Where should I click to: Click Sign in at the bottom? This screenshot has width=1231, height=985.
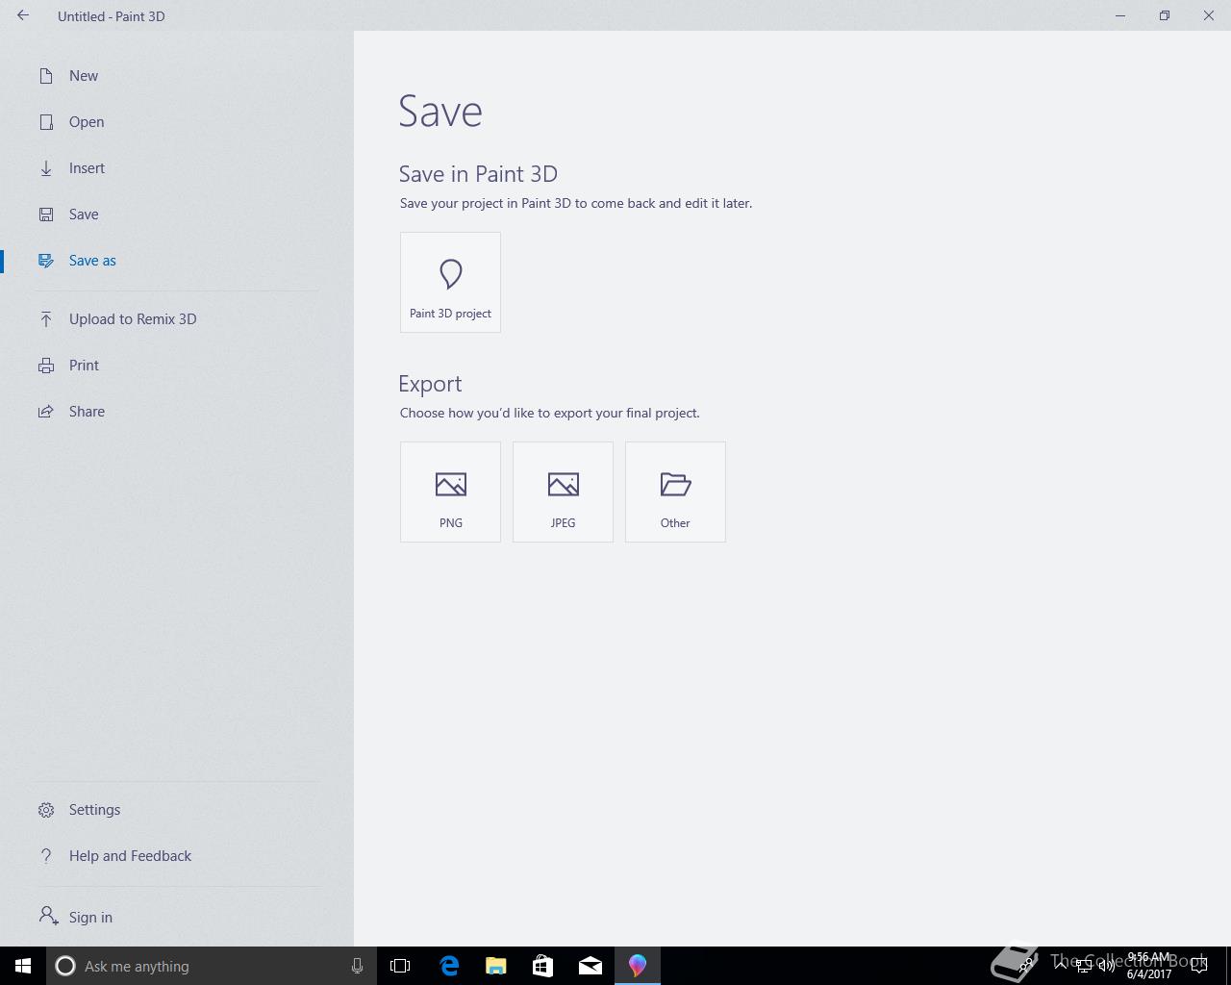tap(177, 918)
